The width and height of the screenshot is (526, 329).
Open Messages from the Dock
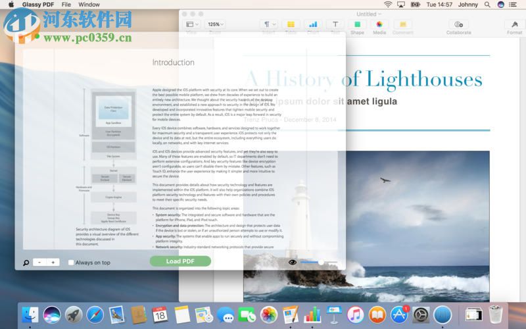pyautogui.click(x=225, y=315)
